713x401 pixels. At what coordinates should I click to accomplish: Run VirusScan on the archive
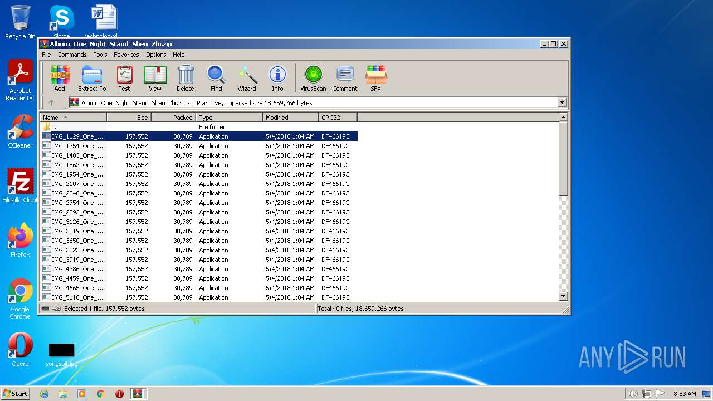313,78
